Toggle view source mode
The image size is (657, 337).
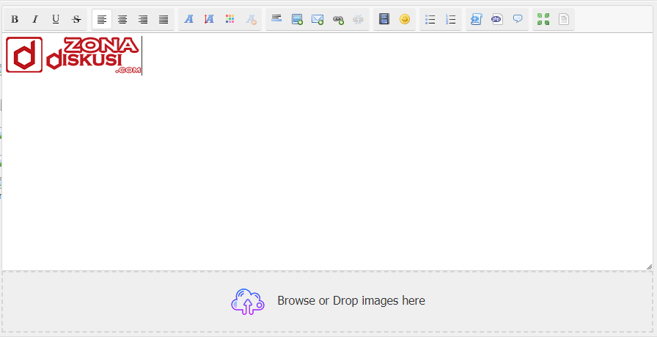(x=564, y=19)
